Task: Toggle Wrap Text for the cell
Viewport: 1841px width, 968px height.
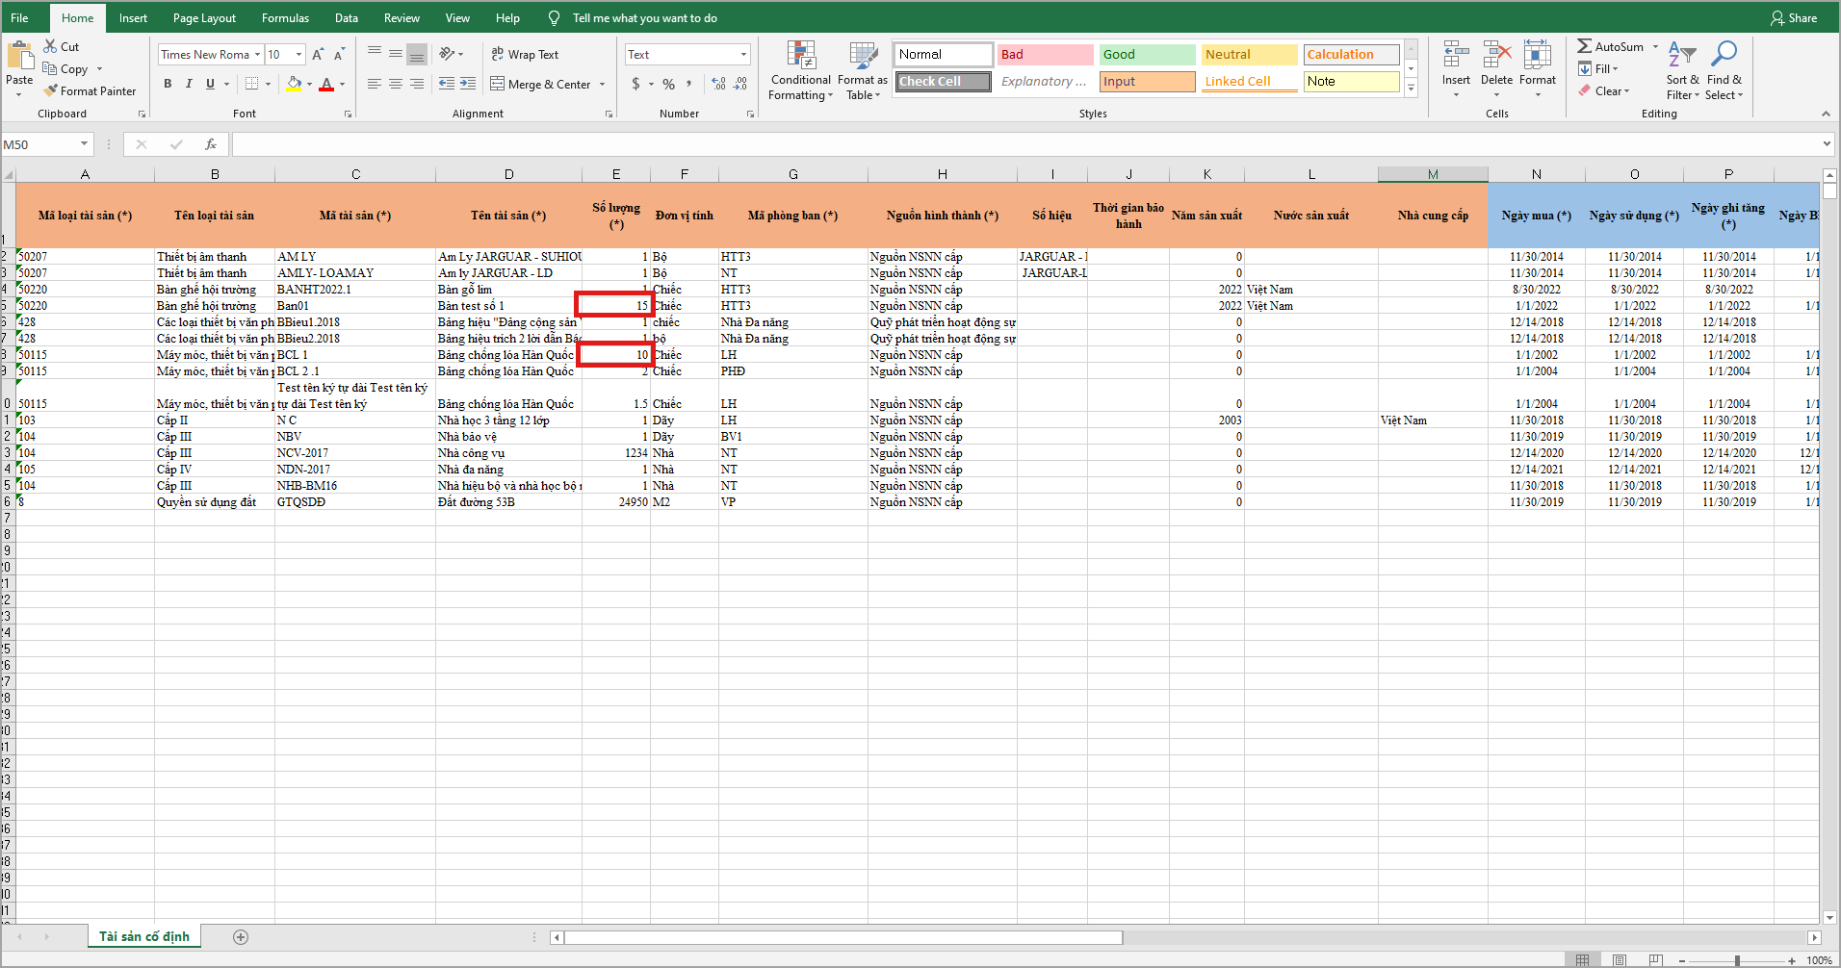Action: [525, 55]
